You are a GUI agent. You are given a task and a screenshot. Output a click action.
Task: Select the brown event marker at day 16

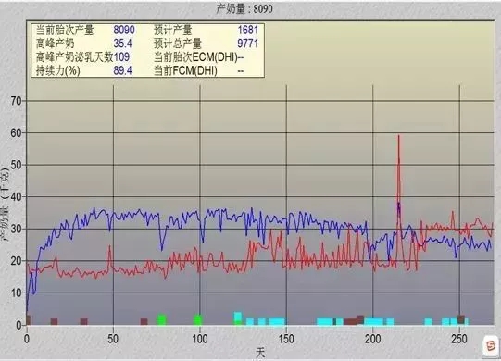[x=54, y=321]
